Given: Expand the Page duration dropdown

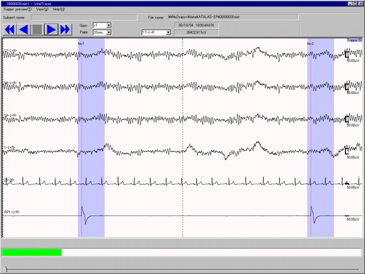Looking at the screenshot, I should click(x=109, y=32).
